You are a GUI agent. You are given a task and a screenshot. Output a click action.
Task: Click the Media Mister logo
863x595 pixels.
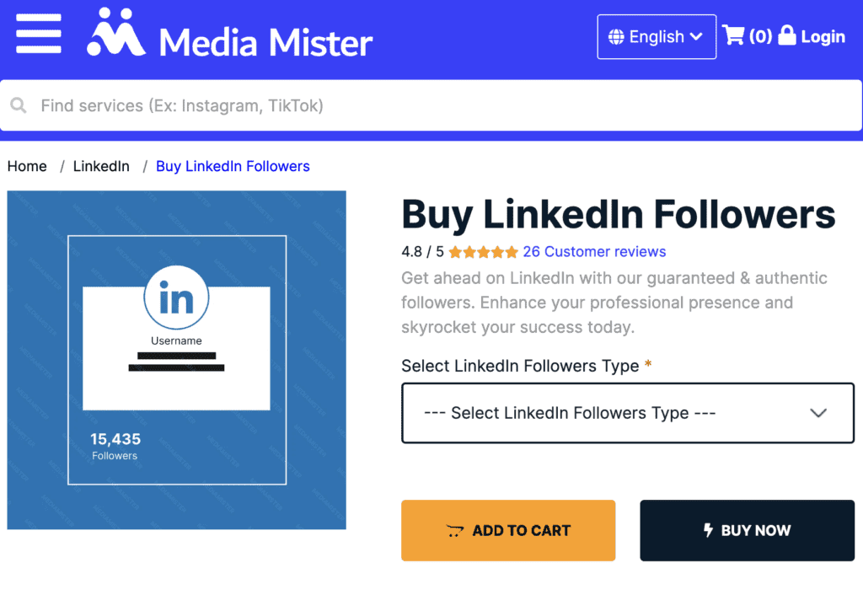pyautogui.click(x=228, y=35)
